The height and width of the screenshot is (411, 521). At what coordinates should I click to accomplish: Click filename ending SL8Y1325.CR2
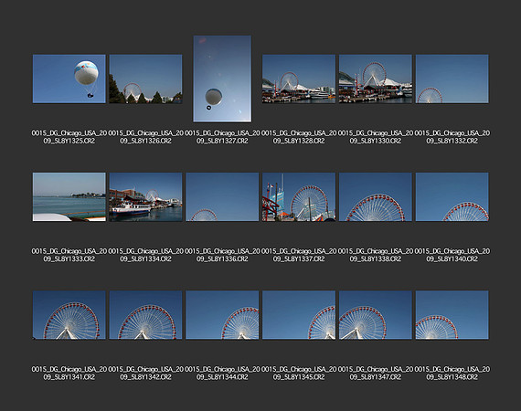tap(69, 137)
